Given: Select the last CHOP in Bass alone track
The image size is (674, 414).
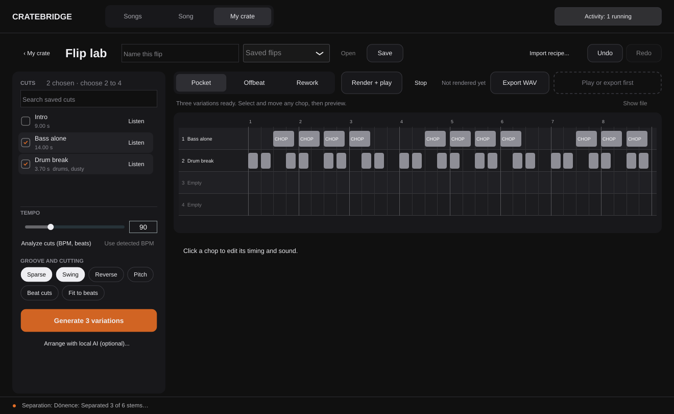Looking at the screenshot, I should (637, 139).
